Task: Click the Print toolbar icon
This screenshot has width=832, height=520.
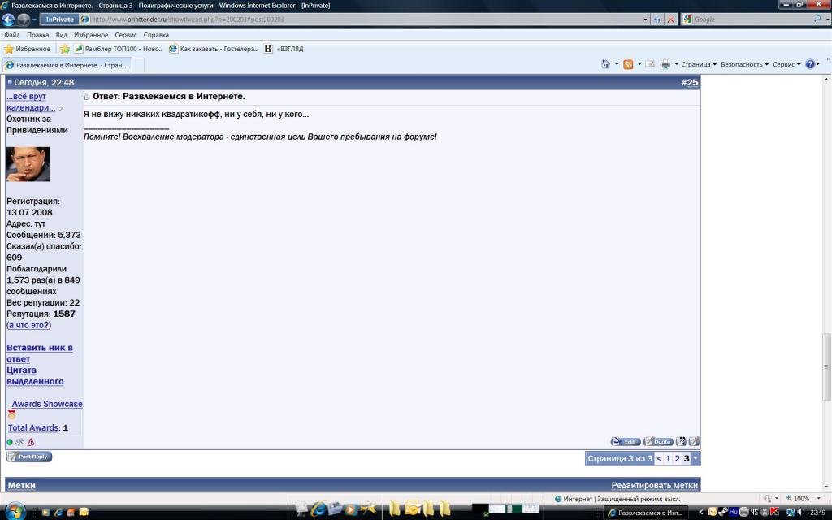Action: 665,64
